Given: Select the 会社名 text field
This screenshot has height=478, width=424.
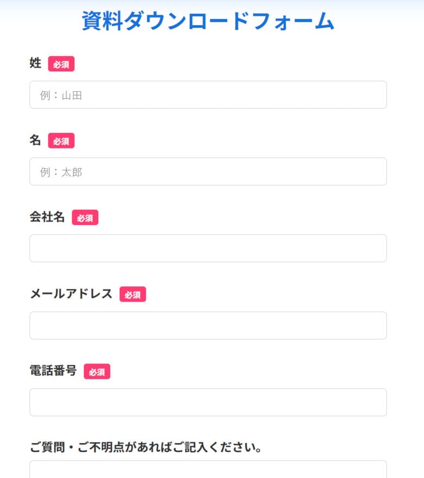Looking at the screenshot, I should [x=208, y=249].
